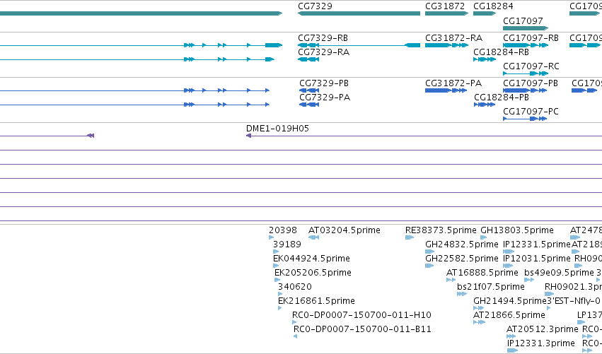This screenshot has height=354, width=602.
Task: Click EST label GH21494.5prime
Action: [510, 301]
